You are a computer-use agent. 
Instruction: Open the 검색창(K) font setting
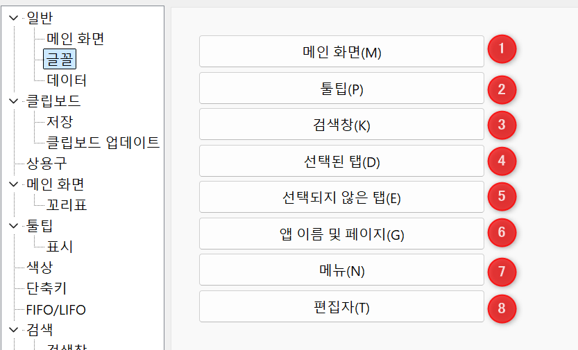(341, 124)
